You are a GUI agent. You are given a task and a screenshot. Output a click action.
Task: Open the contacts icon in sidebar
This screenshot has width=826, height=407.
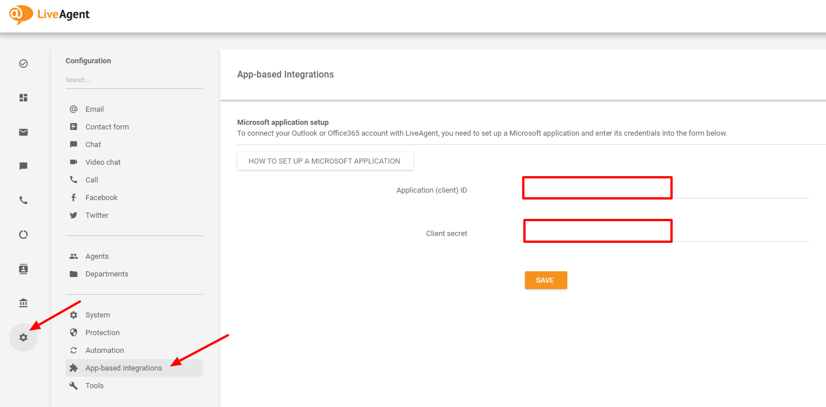[23, 269]
